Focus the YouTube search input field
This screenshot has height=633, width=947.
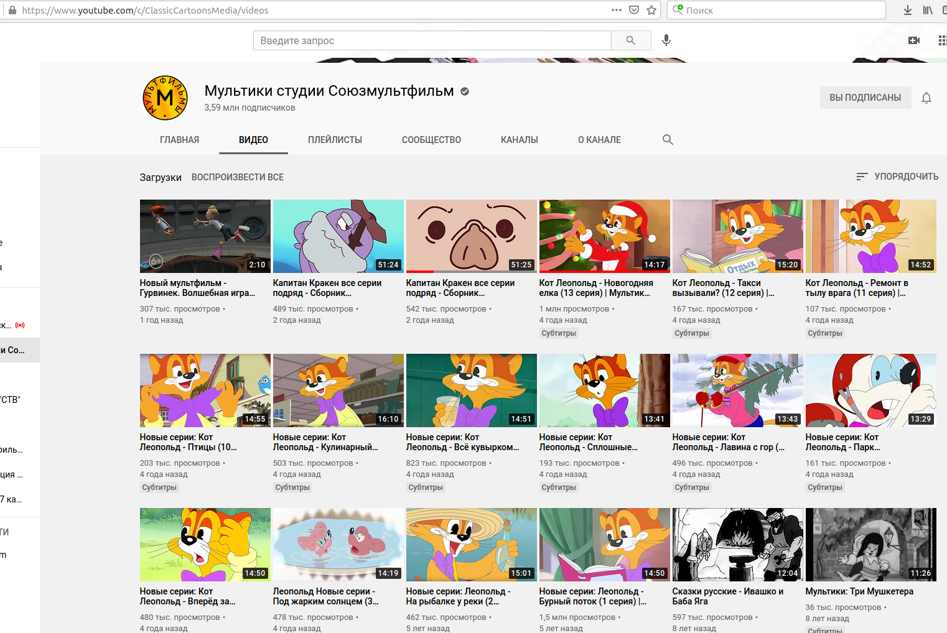click(432, 40)
